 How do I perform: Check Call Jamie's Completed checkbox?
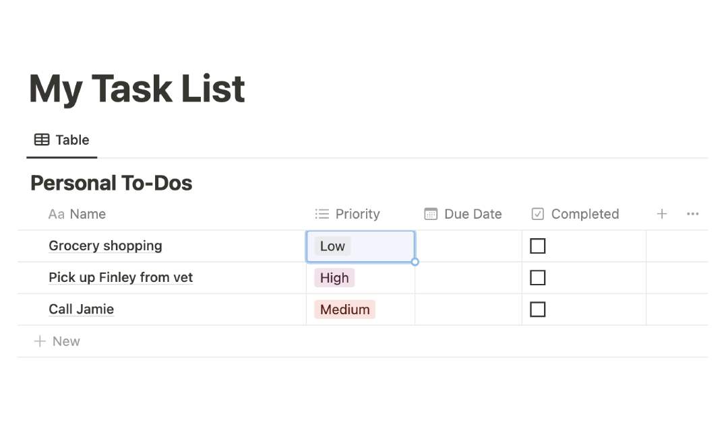pos(537,309)
